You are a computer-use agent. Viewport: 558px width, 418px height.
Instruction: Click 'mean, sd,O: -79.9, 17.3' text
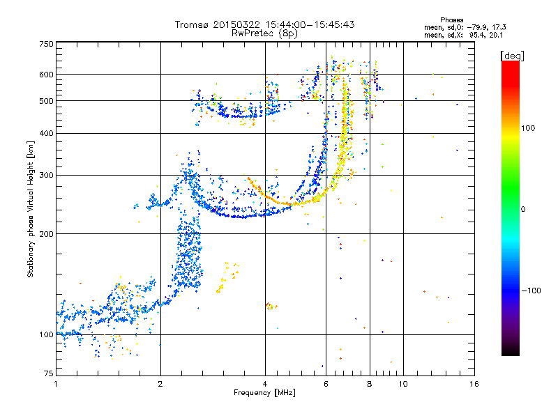465,27
